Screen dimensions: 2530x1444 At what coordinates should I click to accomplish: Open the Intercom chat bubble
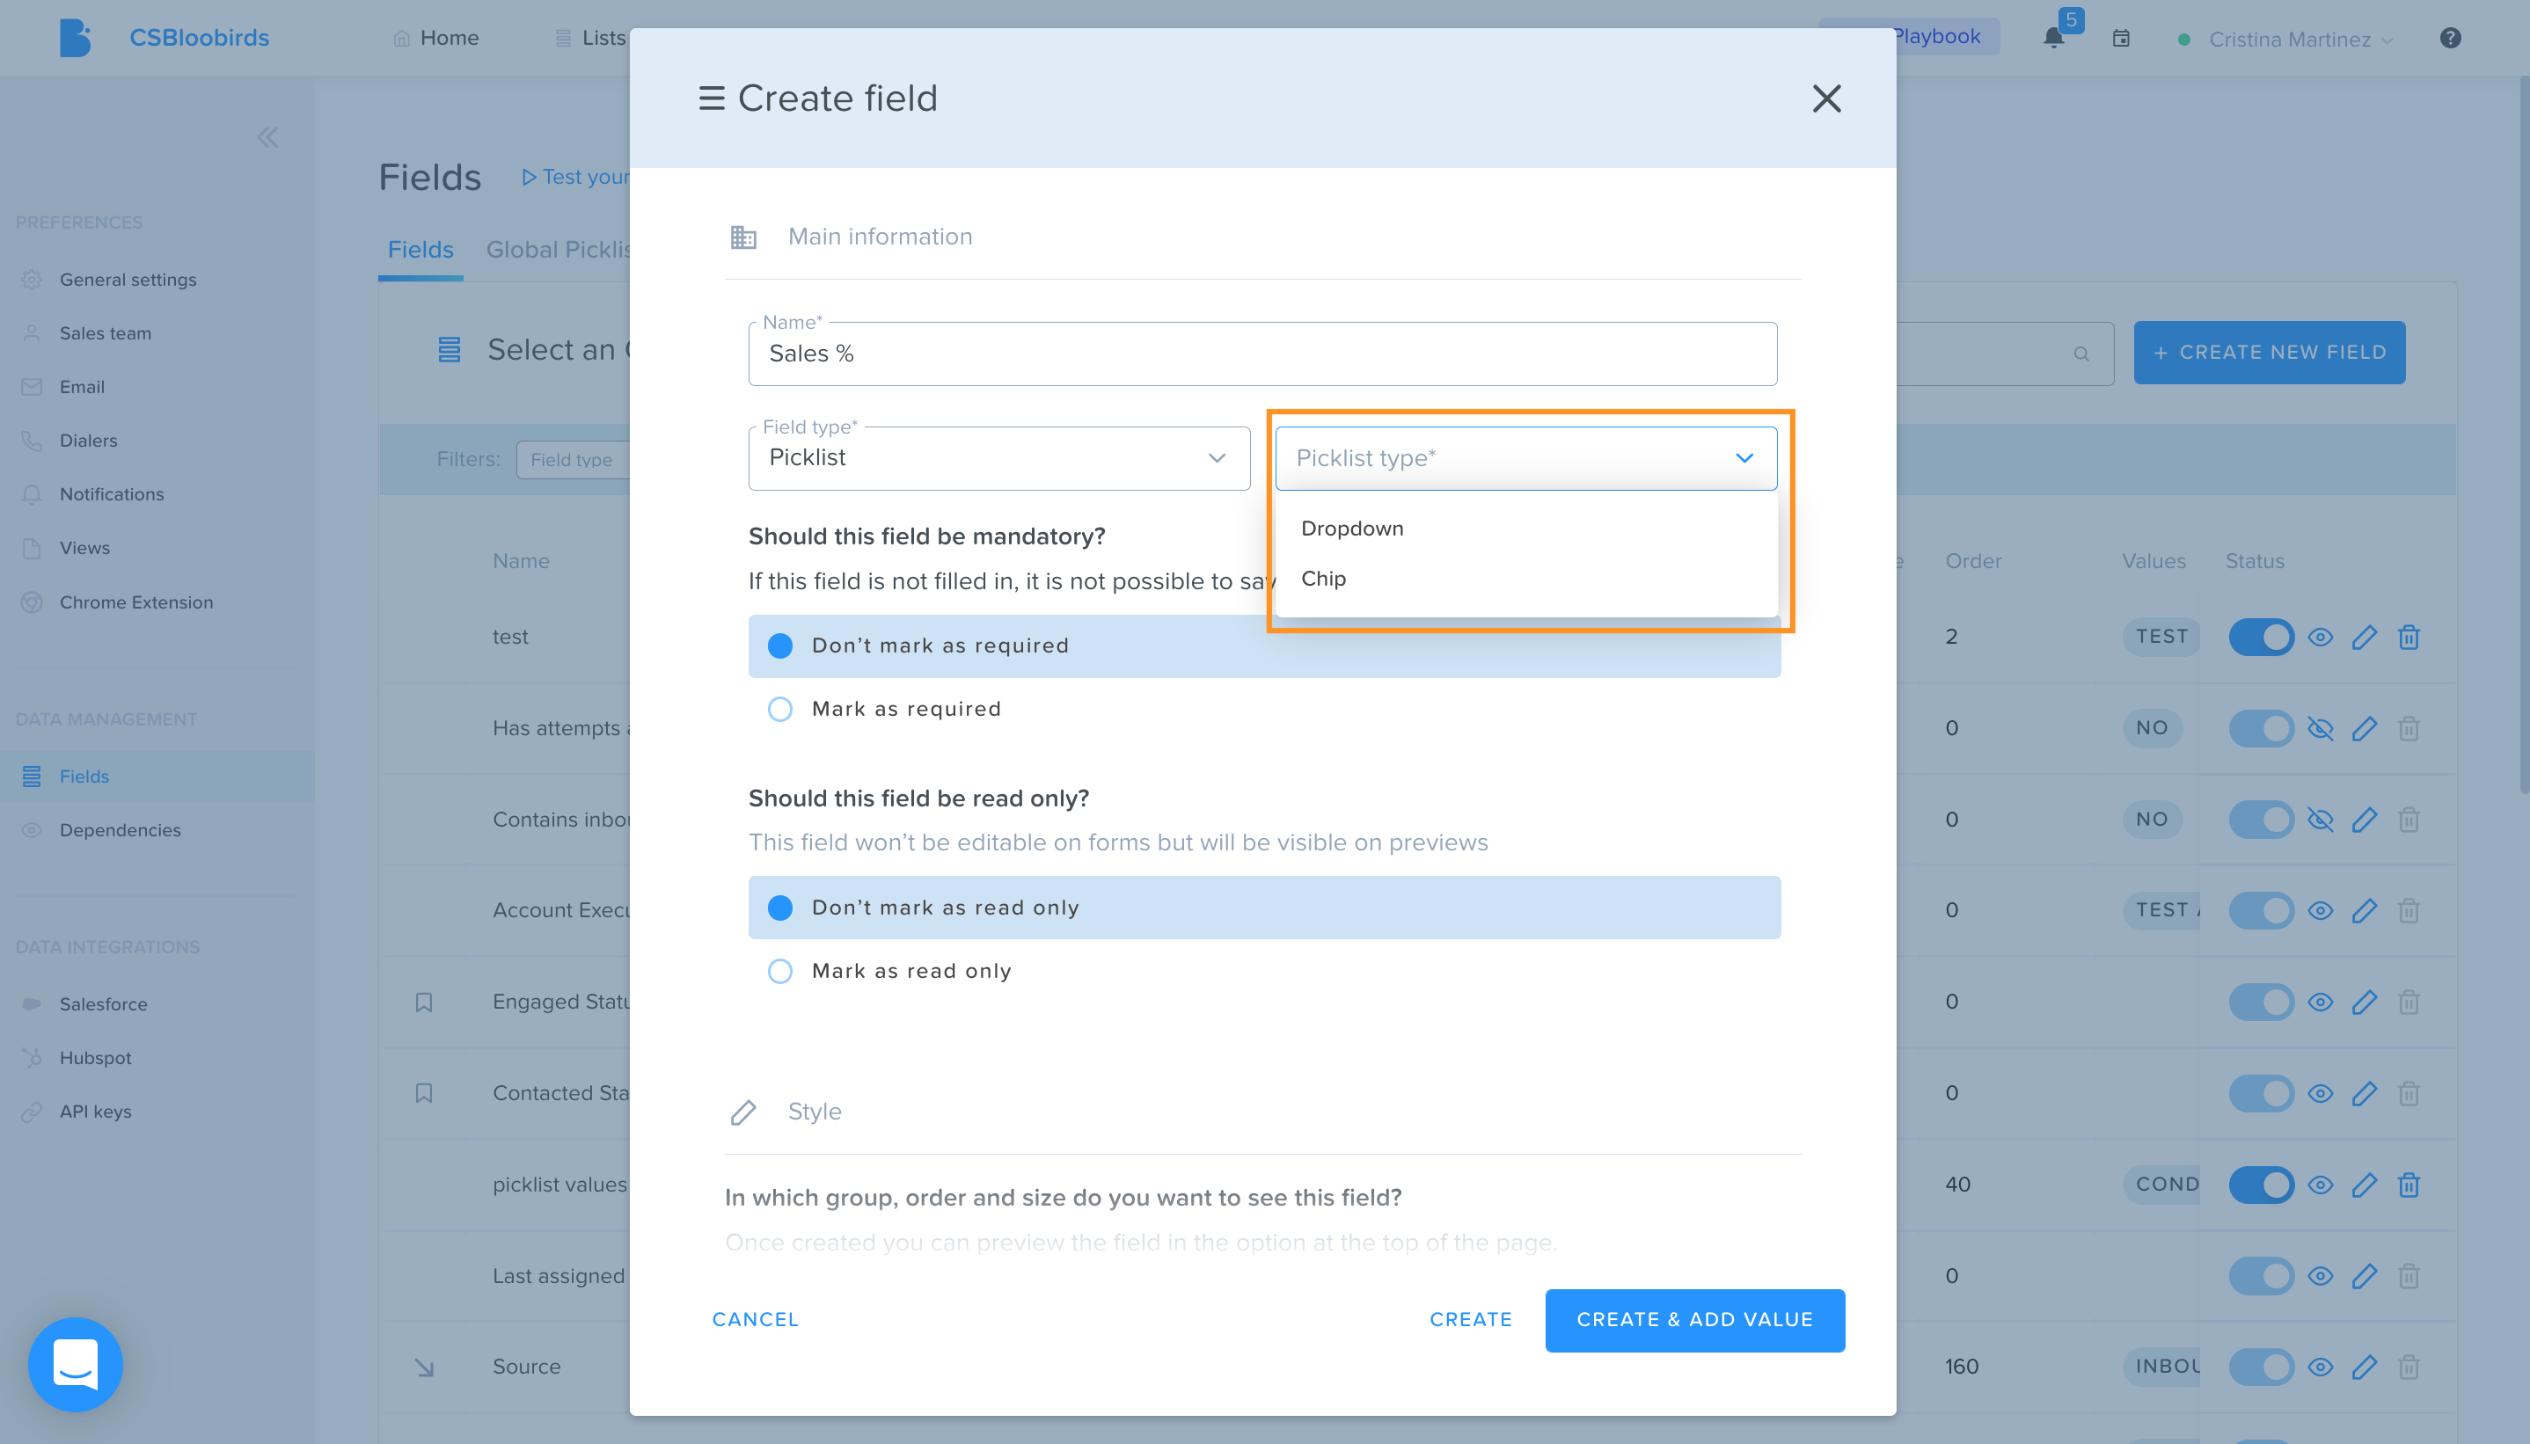click(x=76, y=1365)
